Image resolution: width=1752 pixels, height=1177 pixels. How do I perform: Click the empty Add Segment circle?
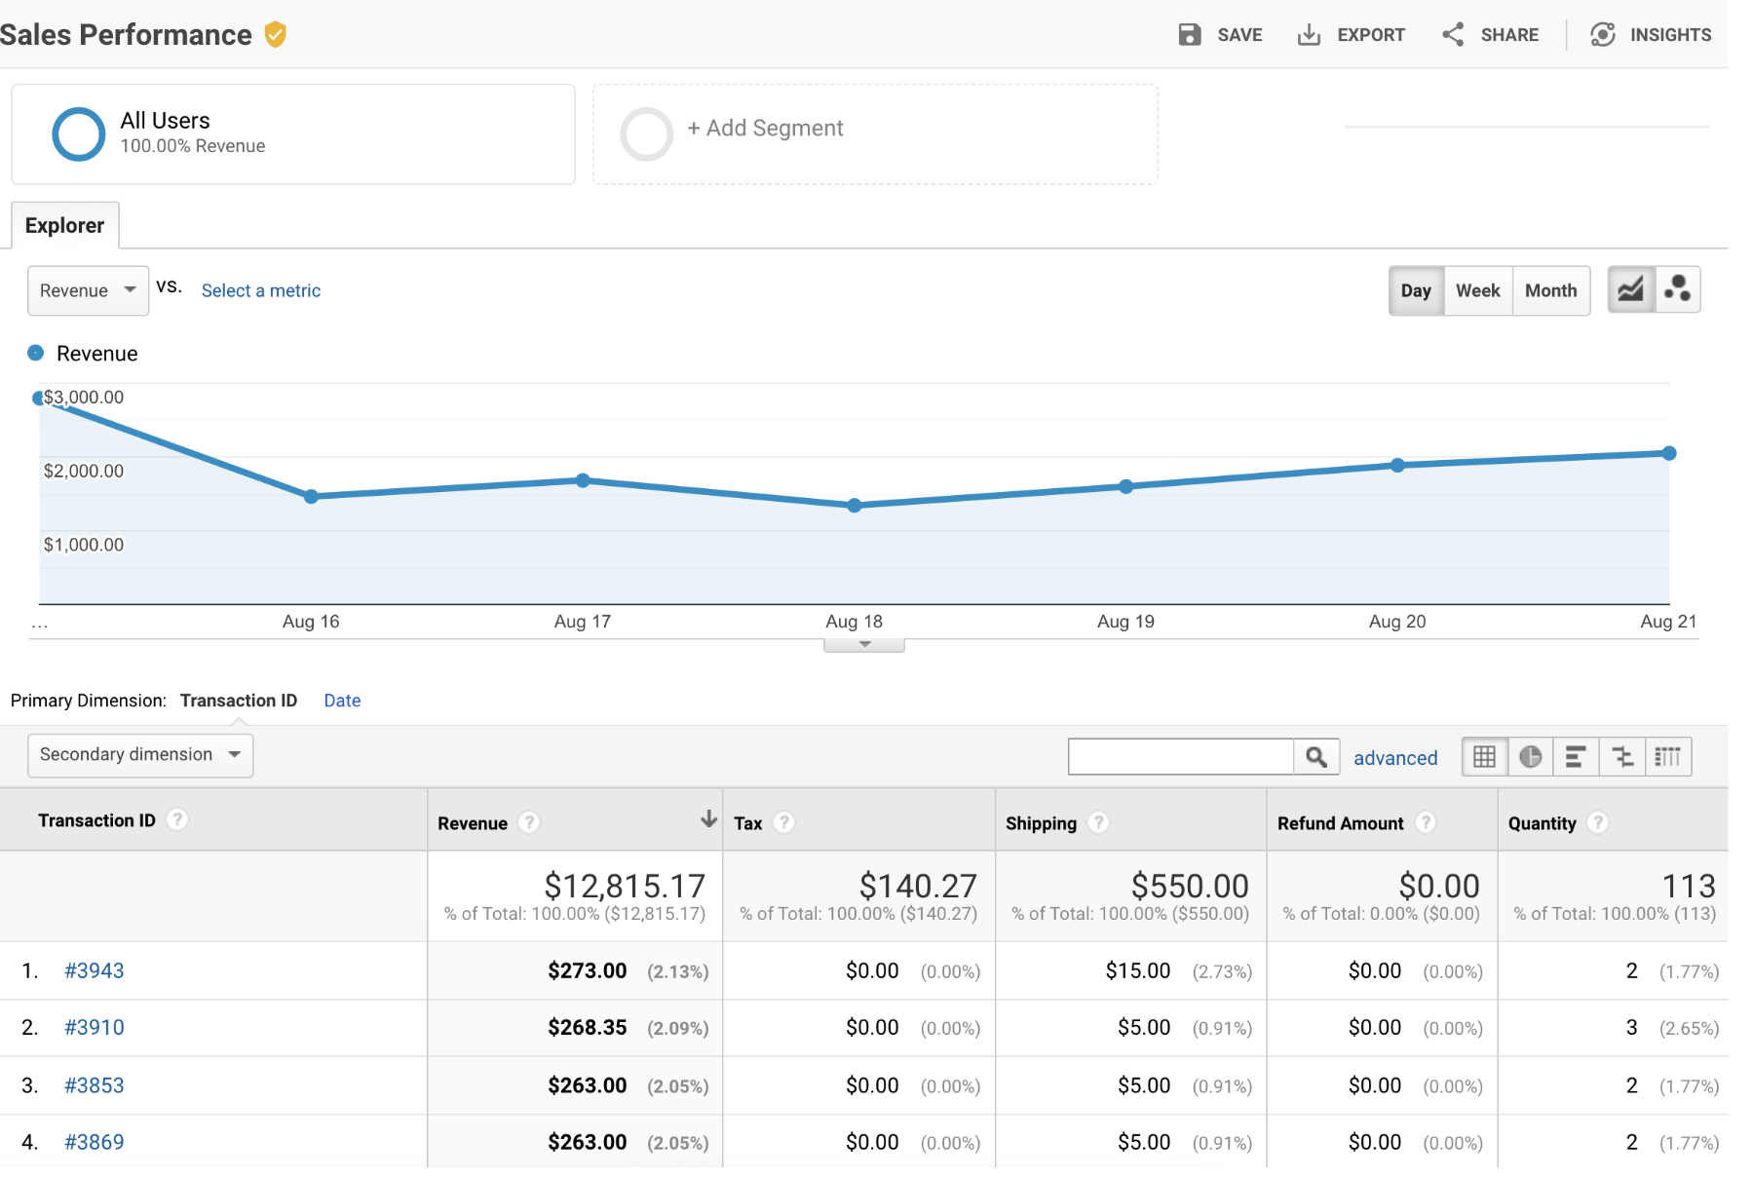pyautogui.click(x=646, y=134)
